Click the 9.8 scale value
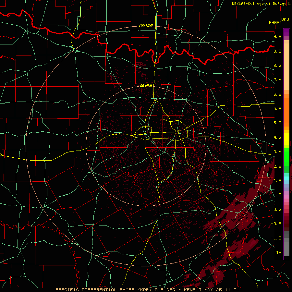Screen dimensions: 292x292 (277, 36)
